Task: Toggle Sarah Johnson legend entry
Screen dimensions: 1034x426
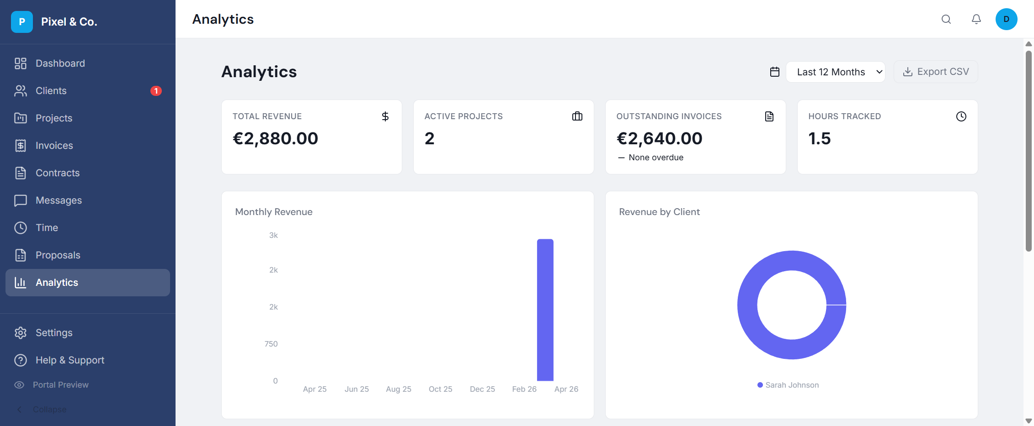Action: tap(788, 385)
